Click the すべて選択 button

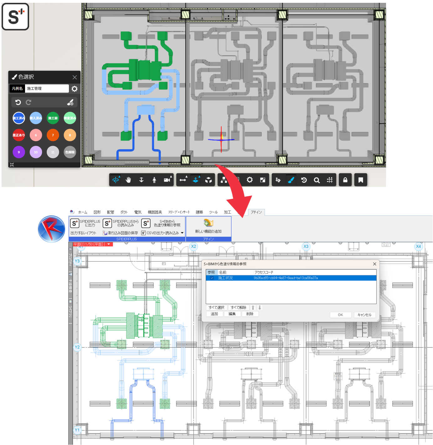click(216, 308)
